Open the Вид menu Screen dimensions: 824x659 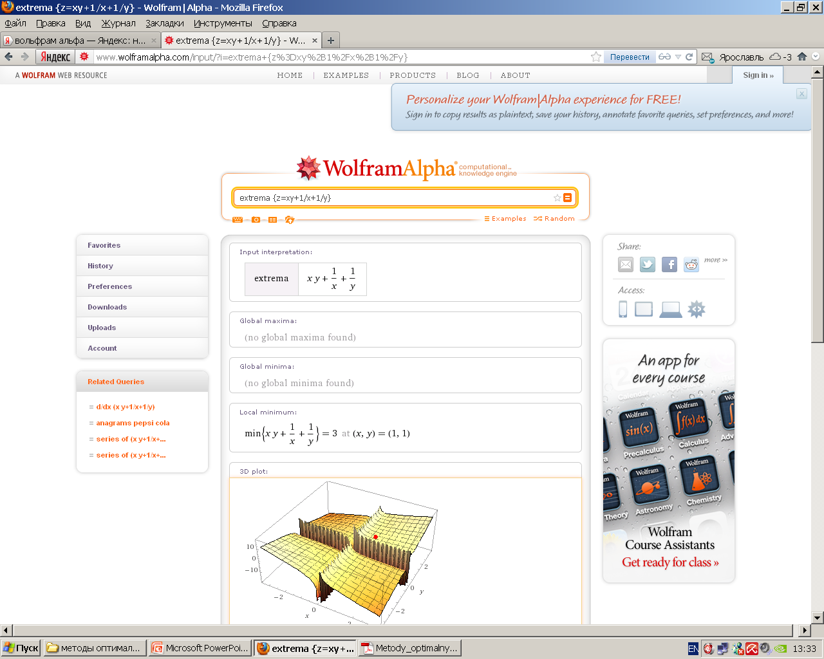pyautogui.click(x=83, y=23)
